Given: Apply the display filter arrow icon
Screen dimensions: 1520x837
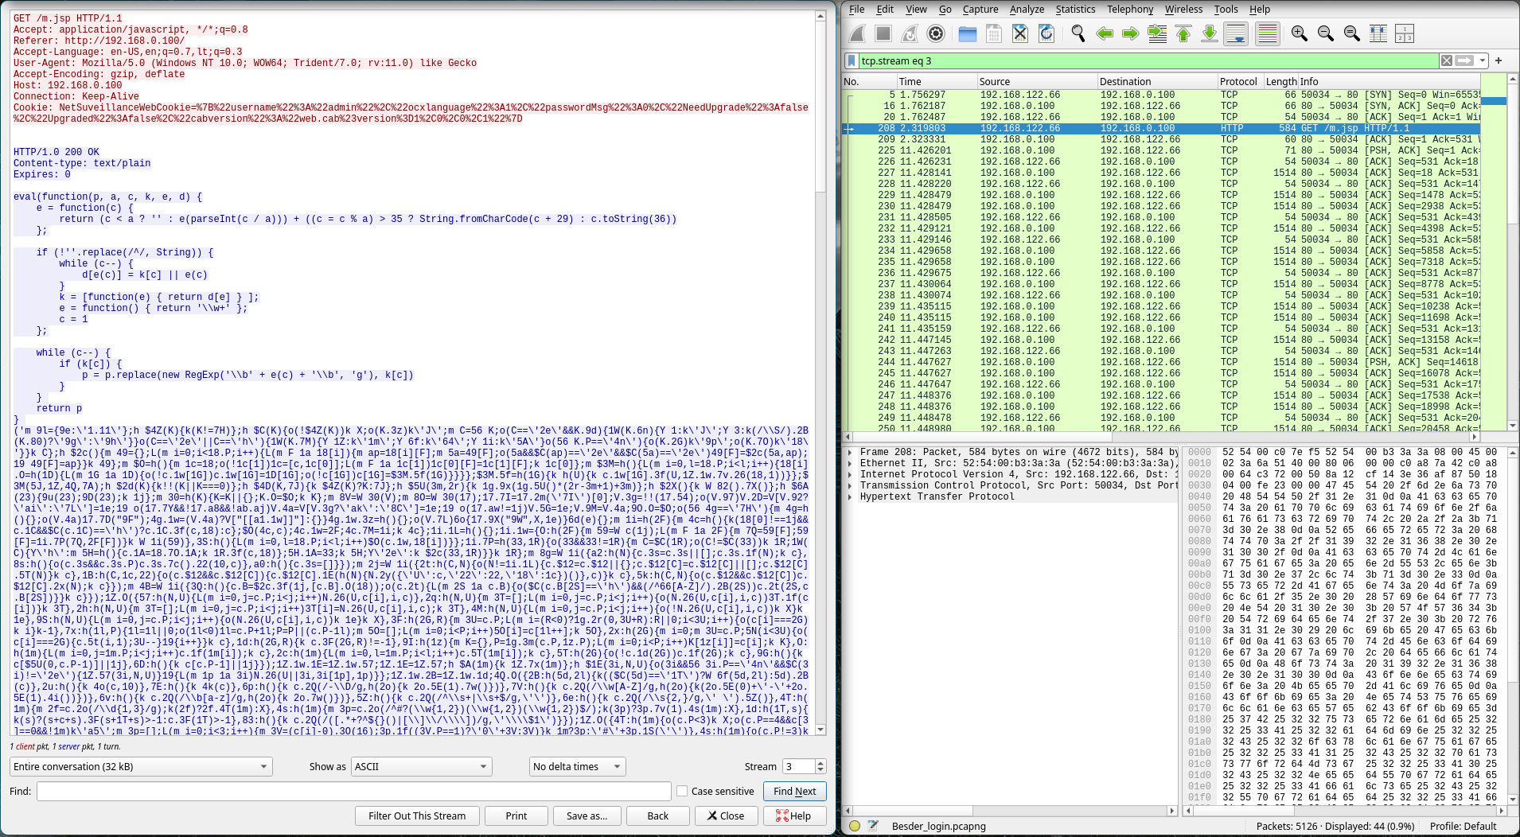Looking at the screenshot, I should [x=1465, y=60].
